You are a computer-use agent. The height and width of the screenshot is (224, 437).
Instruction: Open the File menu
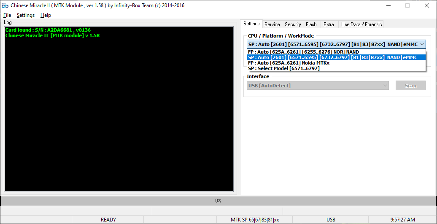[7, 15]
